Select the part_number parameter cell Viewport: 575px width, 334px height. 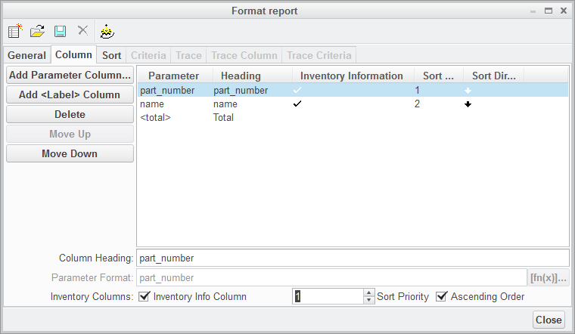pyautogui.click(x=167, y=91)
